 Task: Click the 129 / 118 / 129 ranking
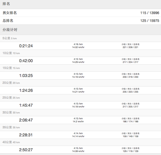click(130, 151)
